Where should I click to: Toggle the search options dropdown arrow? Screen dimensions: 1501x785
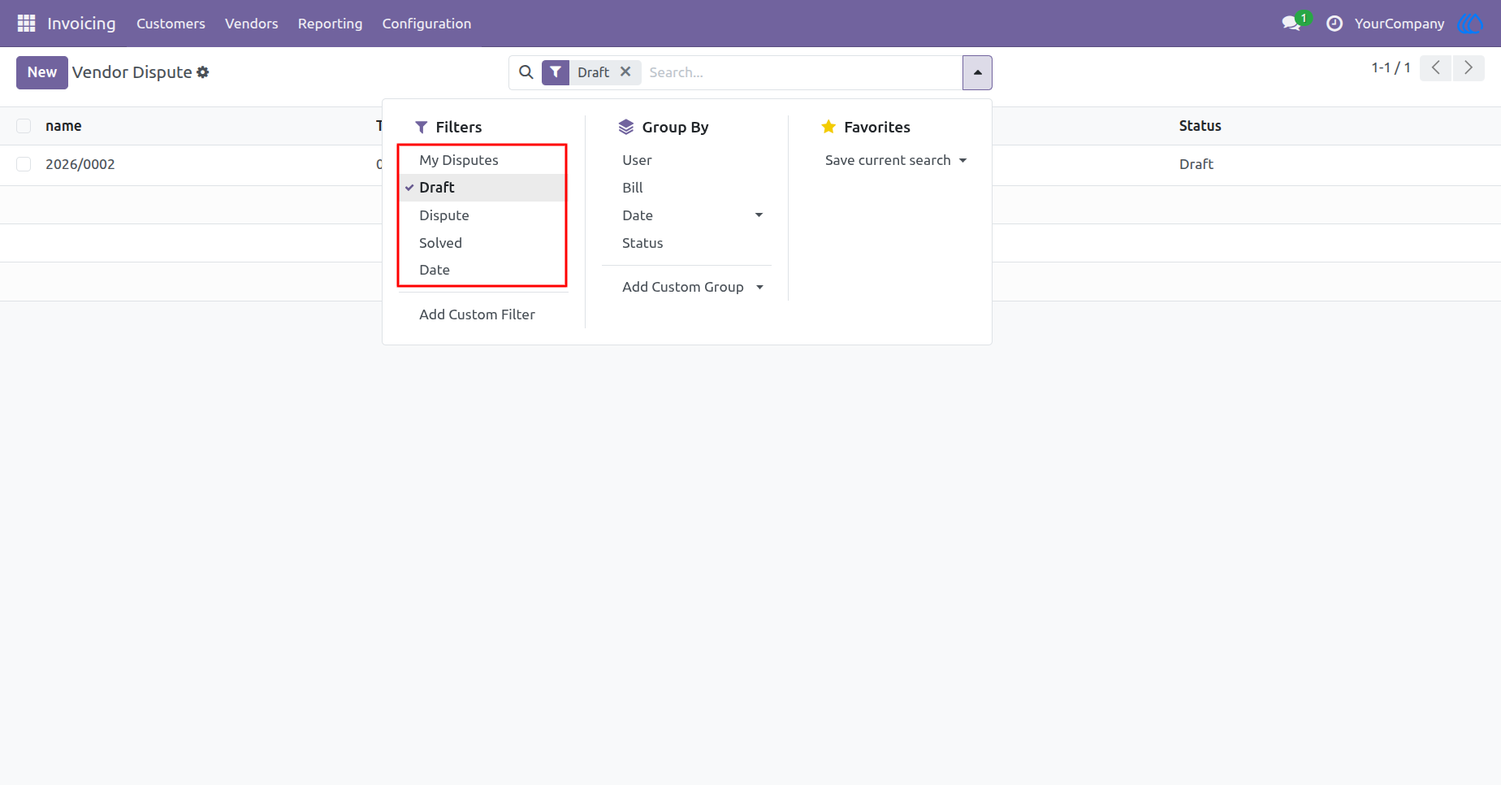977,72
